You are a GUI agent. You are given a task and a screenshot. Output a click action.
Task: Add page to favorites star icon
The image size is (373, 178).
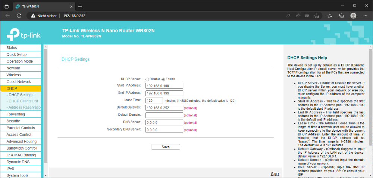click(x=316, y=16)
